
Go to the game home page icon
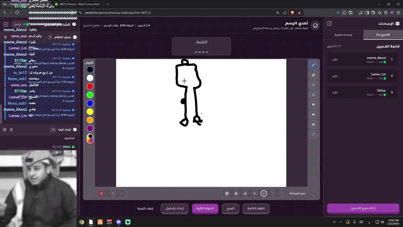[x=315, y=26]
